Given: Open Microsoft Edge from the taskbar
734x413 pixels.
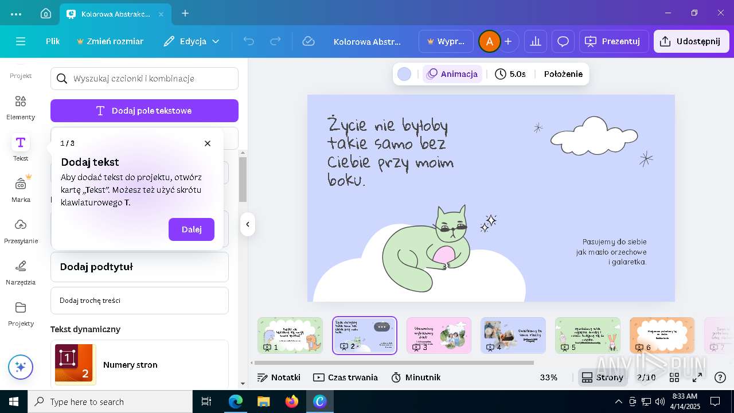Looking at the screenshot, I should point(236,402).
